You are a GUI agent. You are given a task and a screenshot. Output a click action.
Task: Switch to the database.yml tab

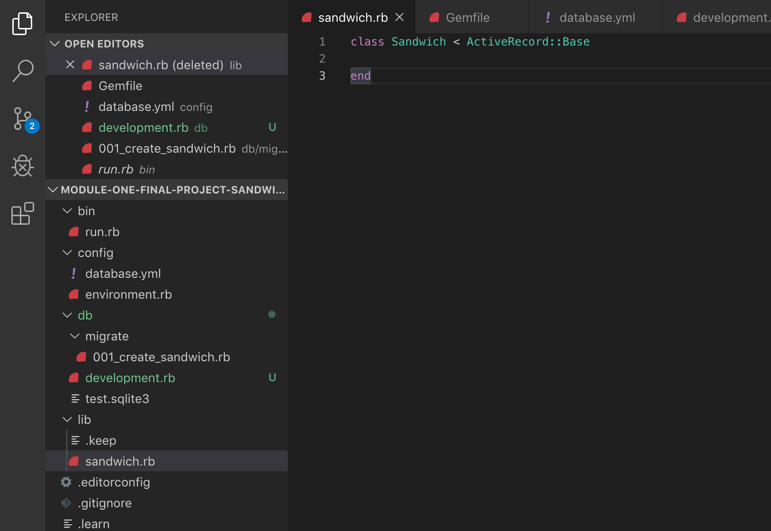[597, 18]
